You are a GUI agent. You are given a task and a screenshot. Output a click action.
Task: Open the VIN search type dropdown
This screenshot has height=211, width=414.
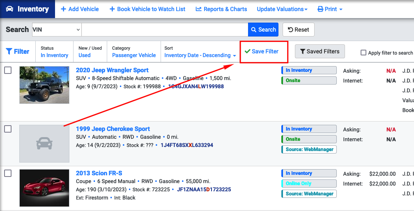pyautogui.click(x=57, y=30)
